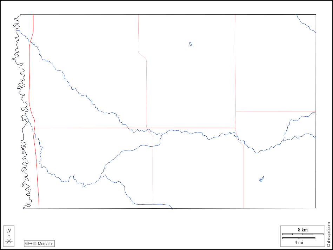The image size is (333, 250).
Task: Click the gray circle in projection box
Action: pyautogui.click(x=27, y=243)
